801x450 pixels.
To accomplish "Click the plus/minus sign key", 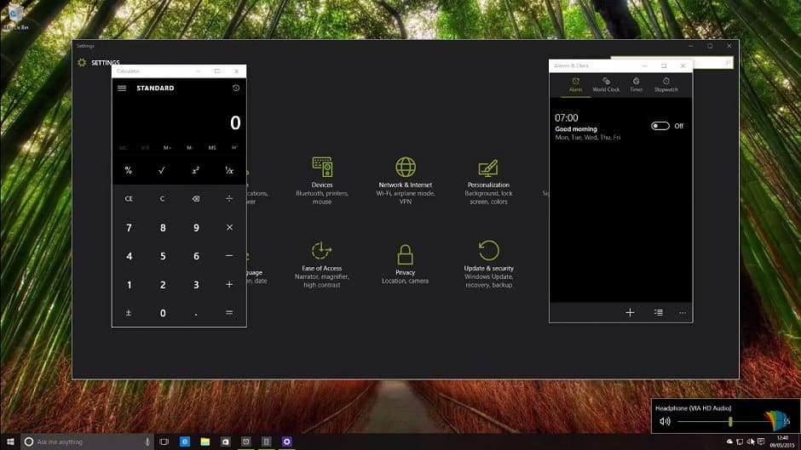I will (x=128, y=313).
